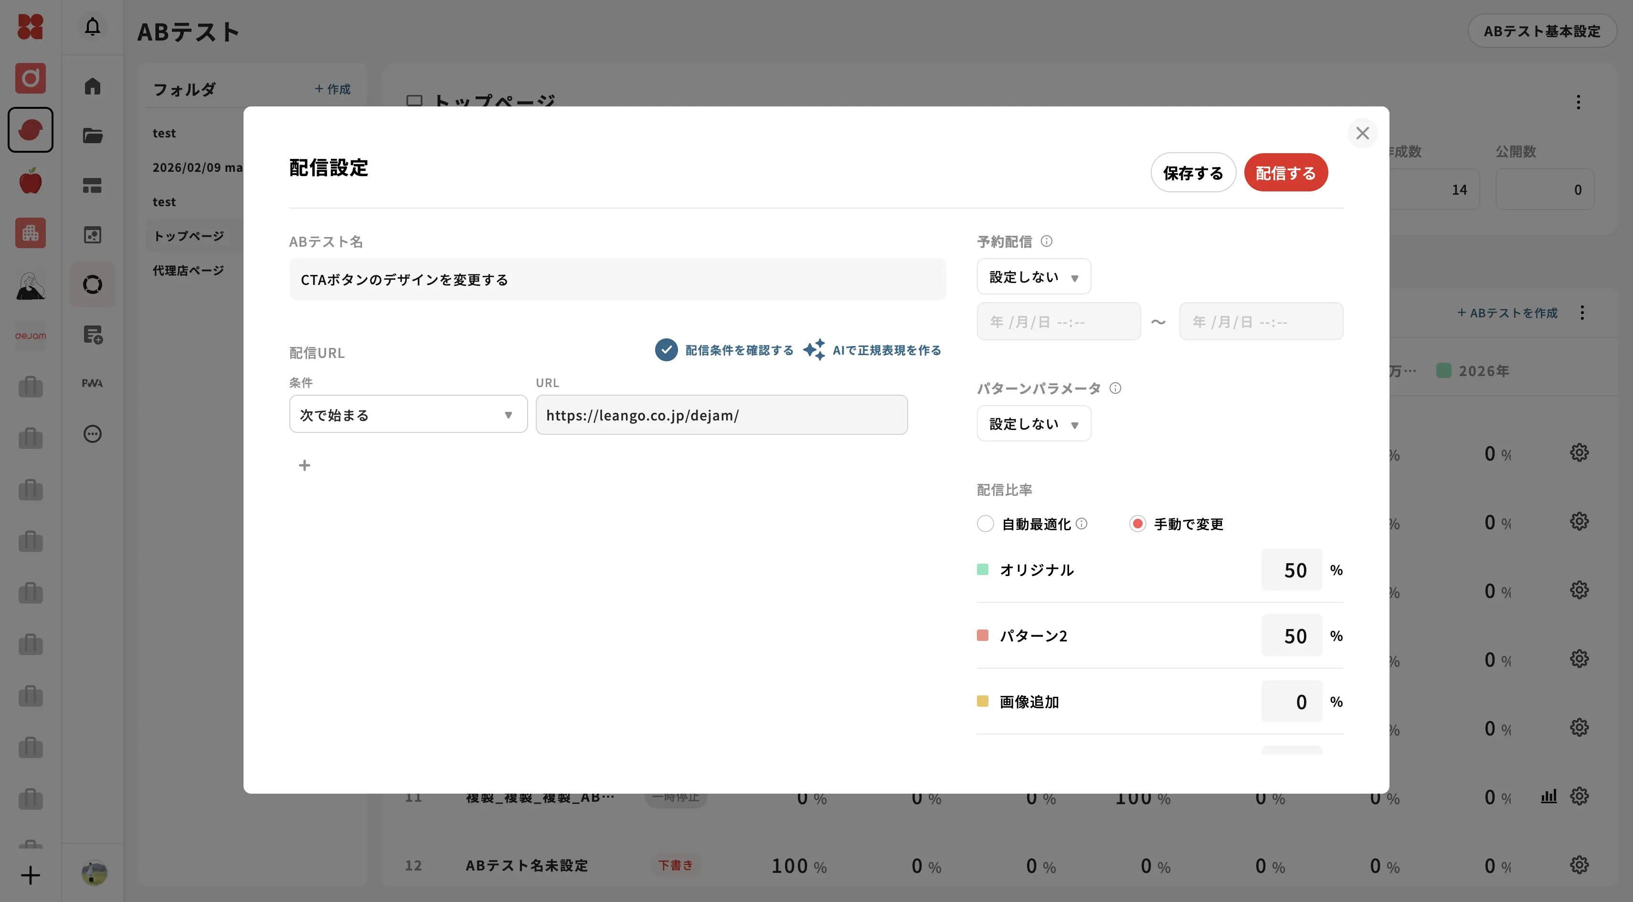The height and width of the screenshot is (902, 1633).
Task: Go to Home via the house icon
Action: (x=93, y=85)
